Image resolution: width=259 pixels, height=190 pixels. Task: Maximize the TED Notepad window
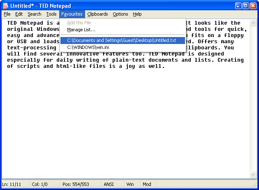pos(245,6)
